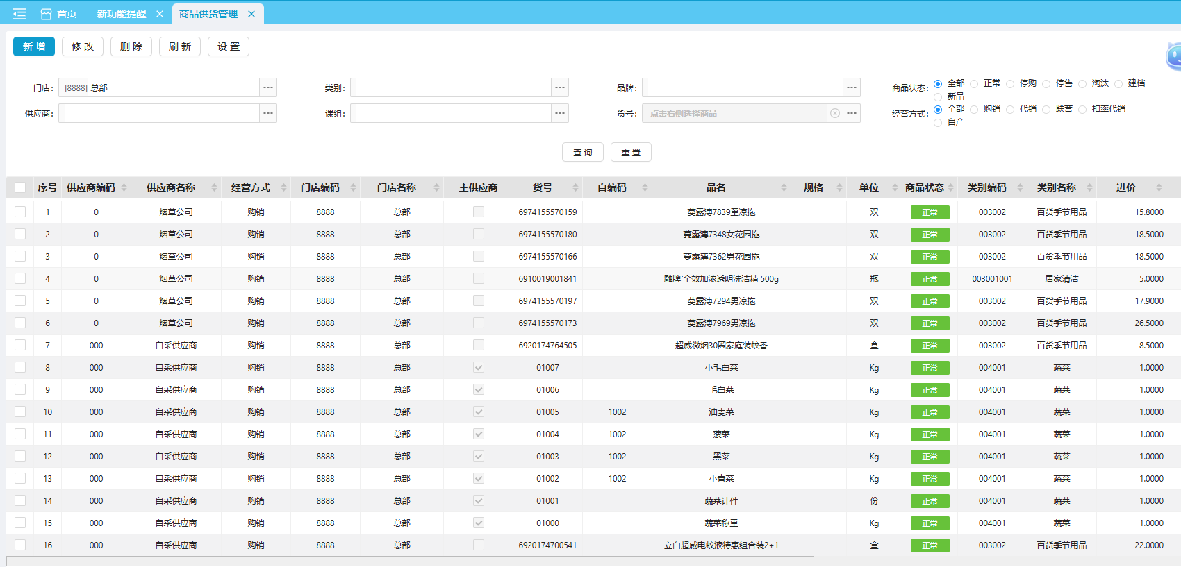Select the 代销 business mode radio
Image resolution: width=1181 pixels, height=567 pixels.
click(1010, 110)
